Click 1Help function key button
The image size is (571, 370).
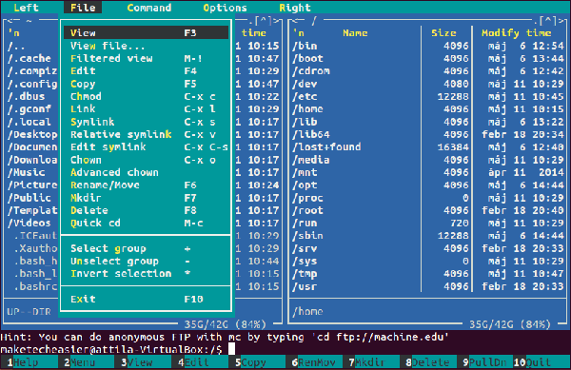[29, 362]
